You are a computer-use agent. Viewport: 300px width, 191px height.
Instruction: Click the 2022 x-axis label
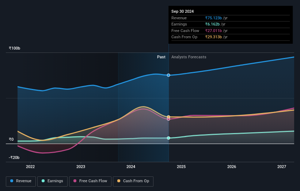click(30, 167)
